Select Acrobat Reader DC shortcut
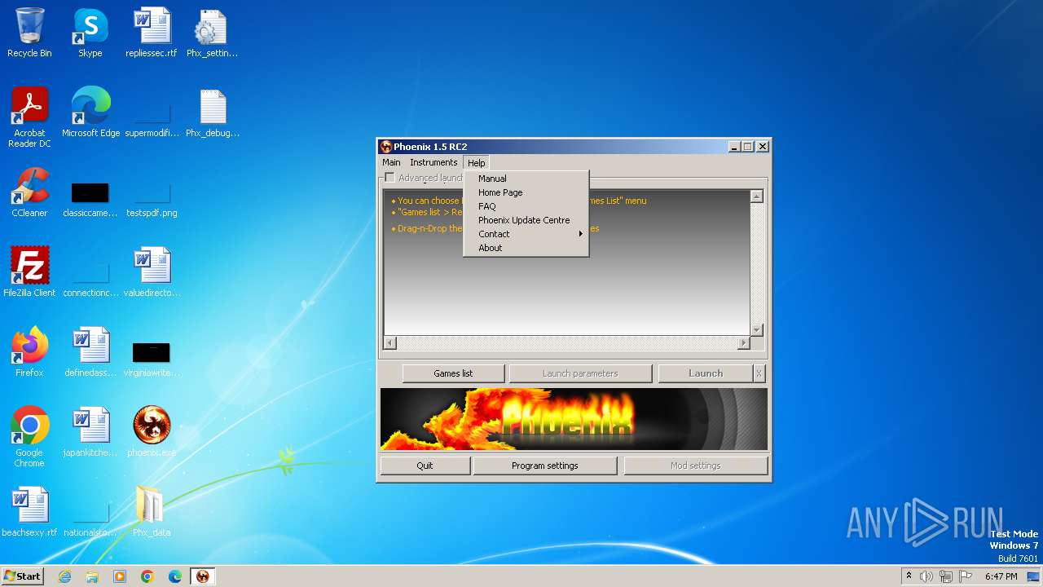Screen dimensions: 1043x587 (x=29, y=117)
